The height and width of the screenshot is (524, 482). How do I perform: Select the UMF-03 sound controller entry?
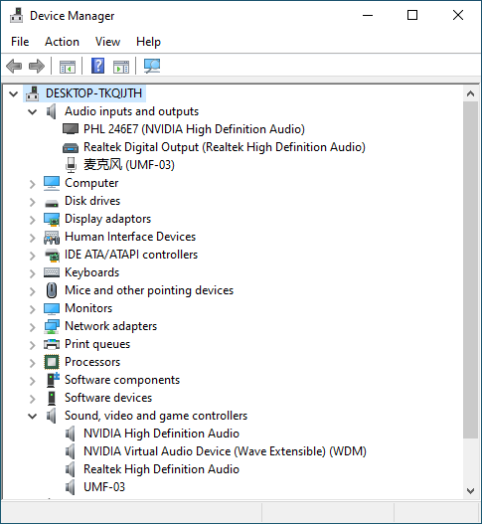[104, 487]
